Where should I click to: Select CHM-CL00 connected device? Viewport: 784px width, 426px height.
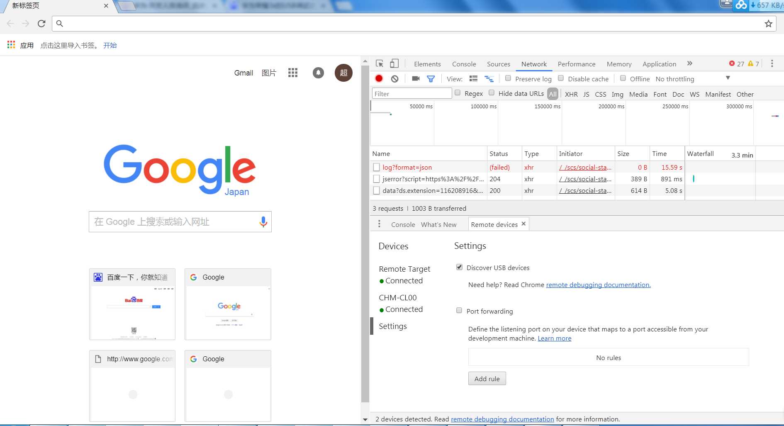pyautogui.click(x=401, y=303)
